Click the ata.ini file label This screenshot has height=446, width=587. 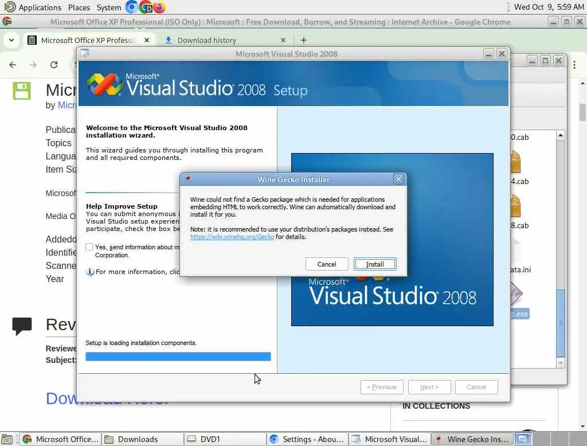click(521, 269)
